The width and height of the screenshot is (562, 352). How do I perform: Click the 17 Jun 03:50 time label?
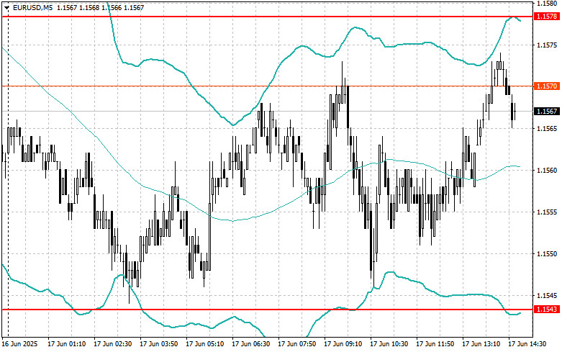coord(158,344)
